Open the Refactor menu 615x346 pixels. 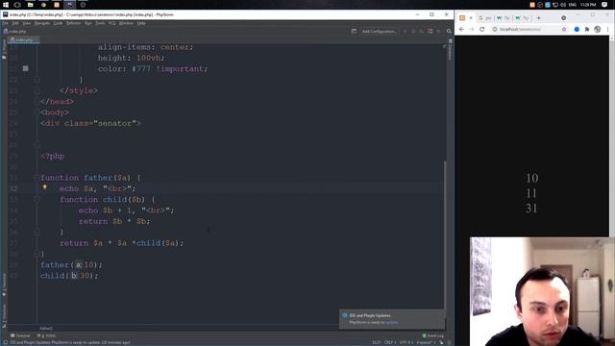(x=73, y=23)
